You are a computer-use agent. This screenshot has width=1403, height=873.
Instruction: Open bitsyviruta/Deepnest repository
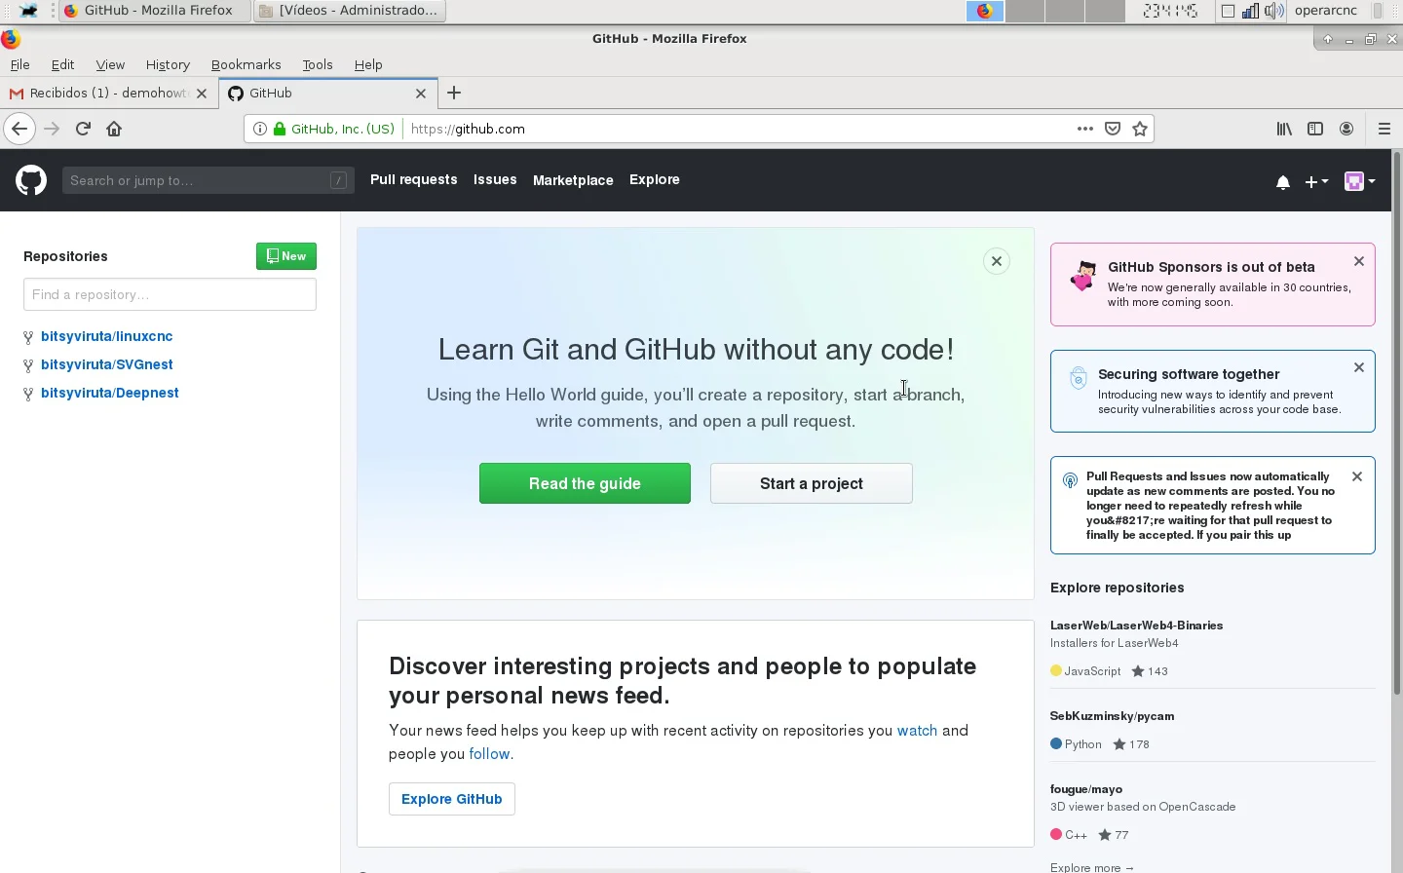(x=110, y=393)
